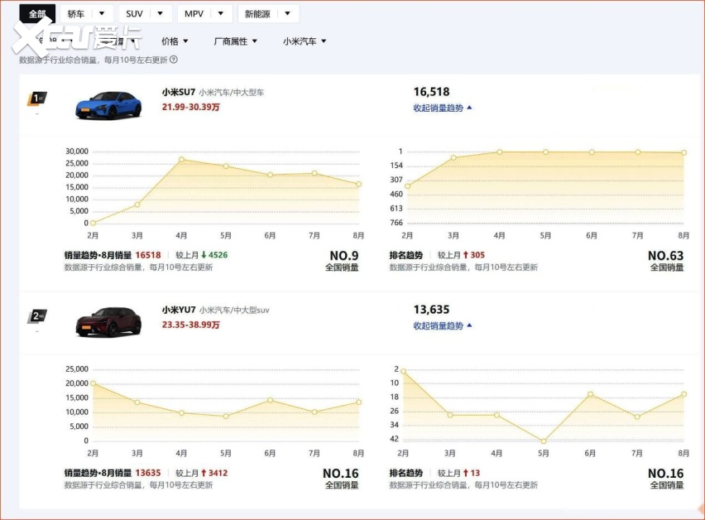This screenshot has width=705, height=520.
Task: Click the rank 2 badge icon
Action: 37,316
